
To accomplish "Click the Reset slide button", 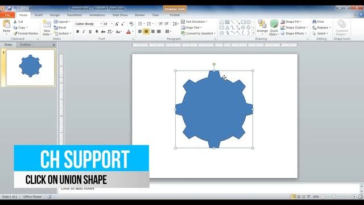I will coord(60,27).
